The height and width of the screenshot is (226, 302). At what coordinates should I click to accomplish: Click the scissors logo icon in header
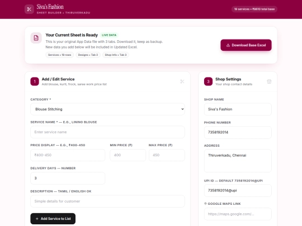click(x=29, y=9)
